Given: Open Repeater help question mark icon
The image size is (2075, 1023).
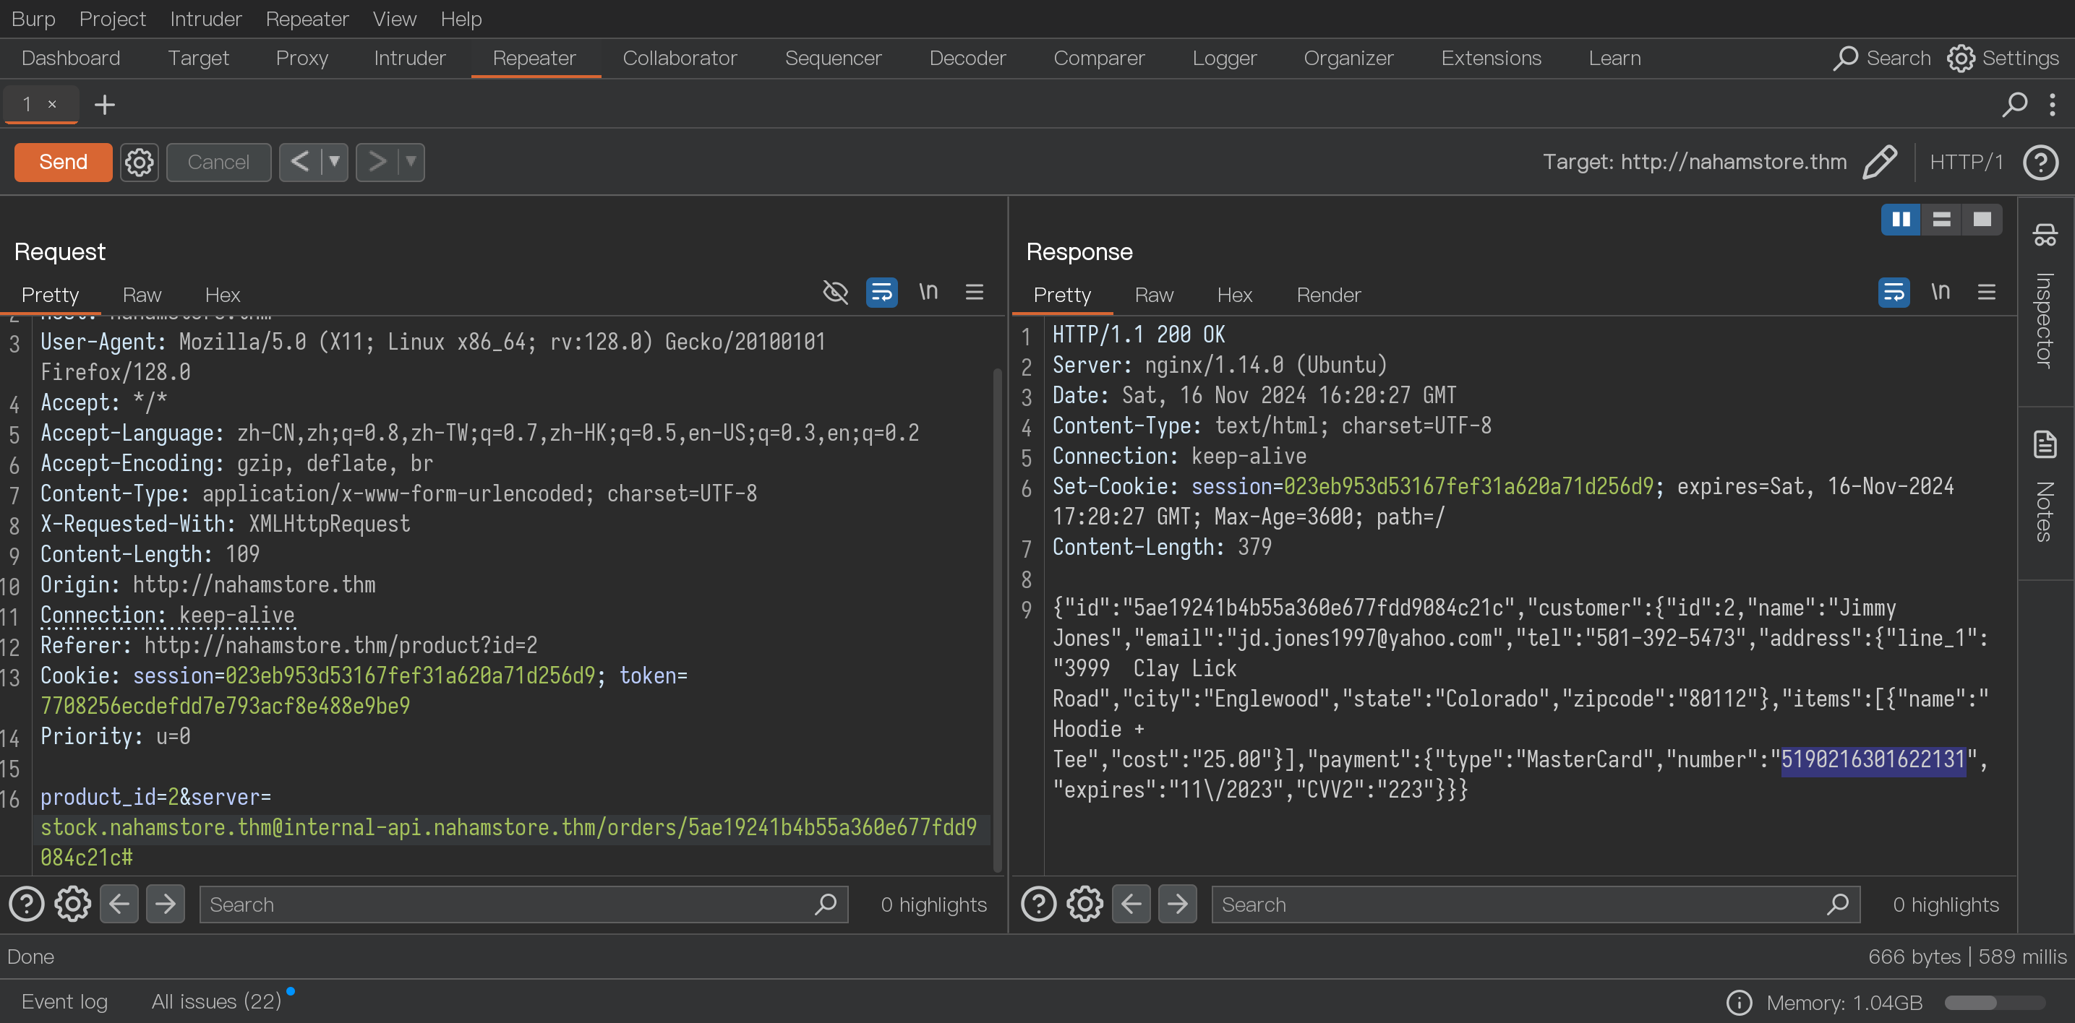Looking at the screenshot, I should (x=2040, y=162).
